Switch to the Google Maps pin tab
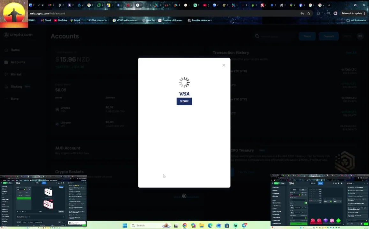The height and width of the screenshot is (229, 369). pyautogui.click(x=291, y=5)
